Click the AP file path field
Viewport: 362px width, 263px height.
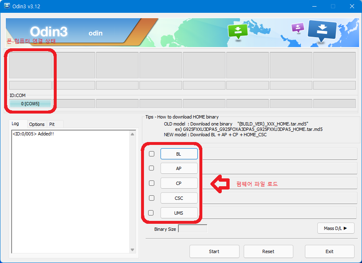(x=280, y=168)
